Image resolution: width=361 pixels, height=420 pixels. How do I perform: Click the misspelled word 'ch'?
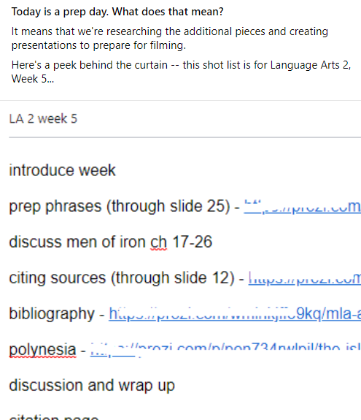158,243
